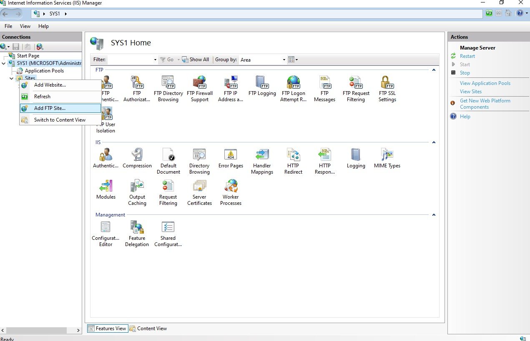Collapse the SYS1 server tree node
Viewport: 530px width, 341px height.
point(4,63)
